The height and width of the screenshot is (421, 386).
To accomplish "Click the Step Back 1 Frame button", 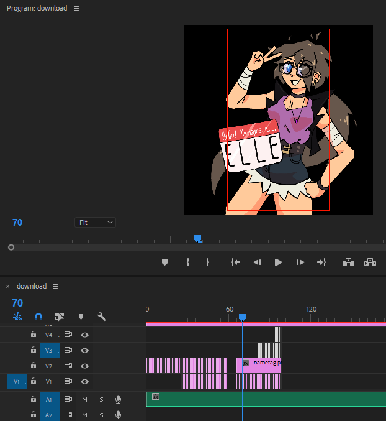I will (x=257, y=262).
